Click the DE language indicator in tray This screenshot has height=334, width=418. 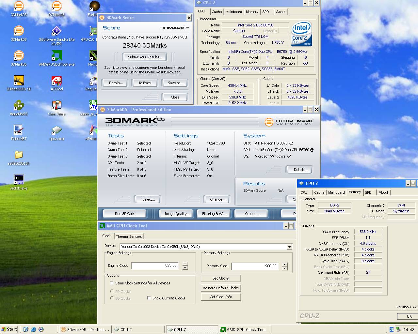392,329
